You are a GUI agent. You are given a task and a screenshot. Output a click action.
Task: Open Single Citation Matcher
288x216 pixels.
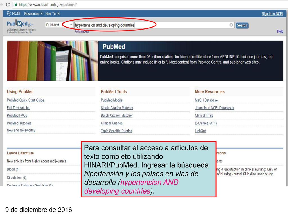117,108
